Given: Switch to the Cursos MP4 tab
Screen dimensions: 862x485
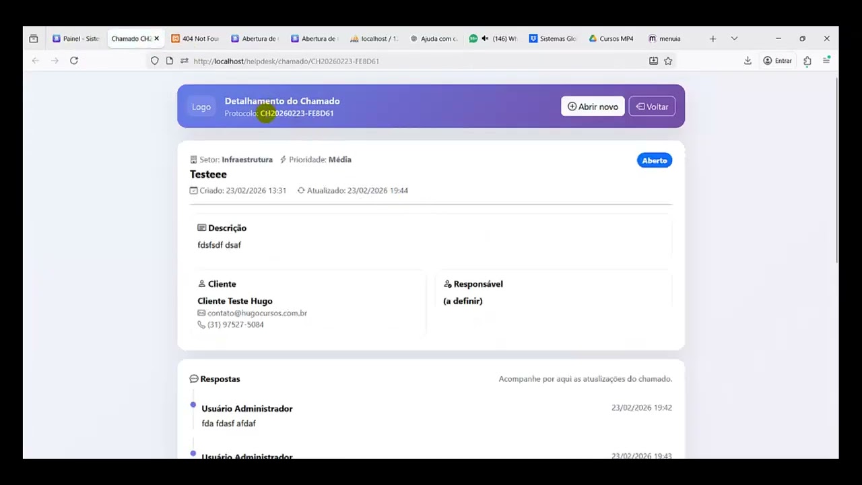Looking at the screenshot, I should click(x=611, y=39).
